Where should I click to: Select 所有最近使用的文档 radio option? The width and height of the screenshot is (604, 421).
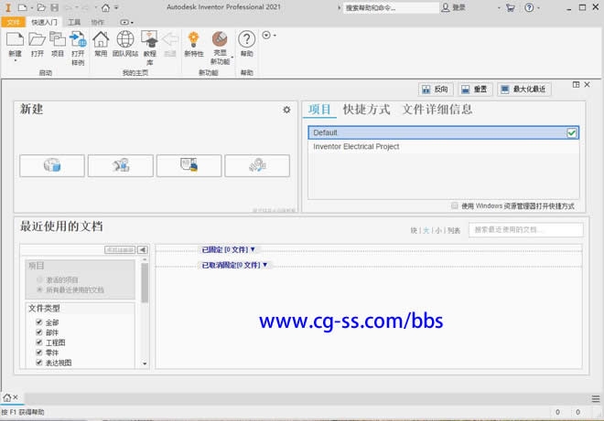(39, 289)
